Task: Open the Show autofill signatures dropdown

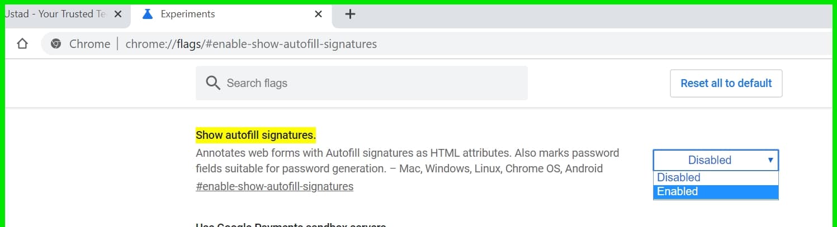Action: click(x=716, y=160)
